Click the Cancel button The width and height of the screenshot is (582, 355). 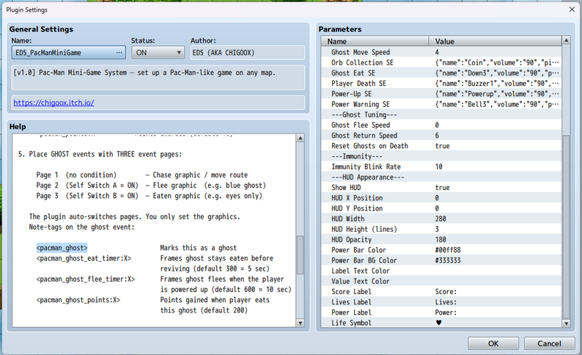[x=549, y=343]
